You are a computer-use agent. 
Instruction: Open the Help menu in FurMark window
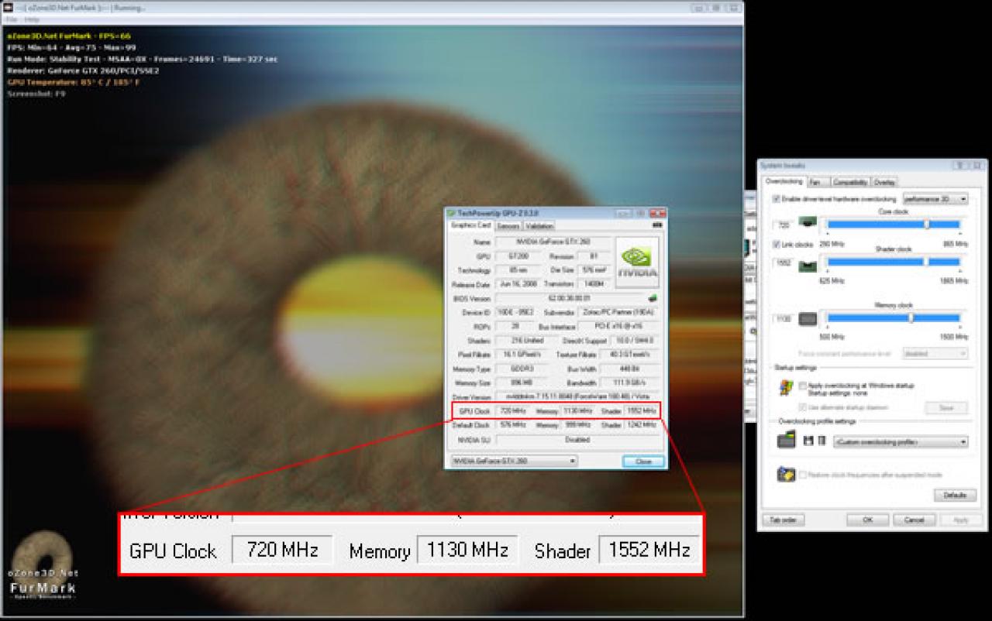(32, 19)
